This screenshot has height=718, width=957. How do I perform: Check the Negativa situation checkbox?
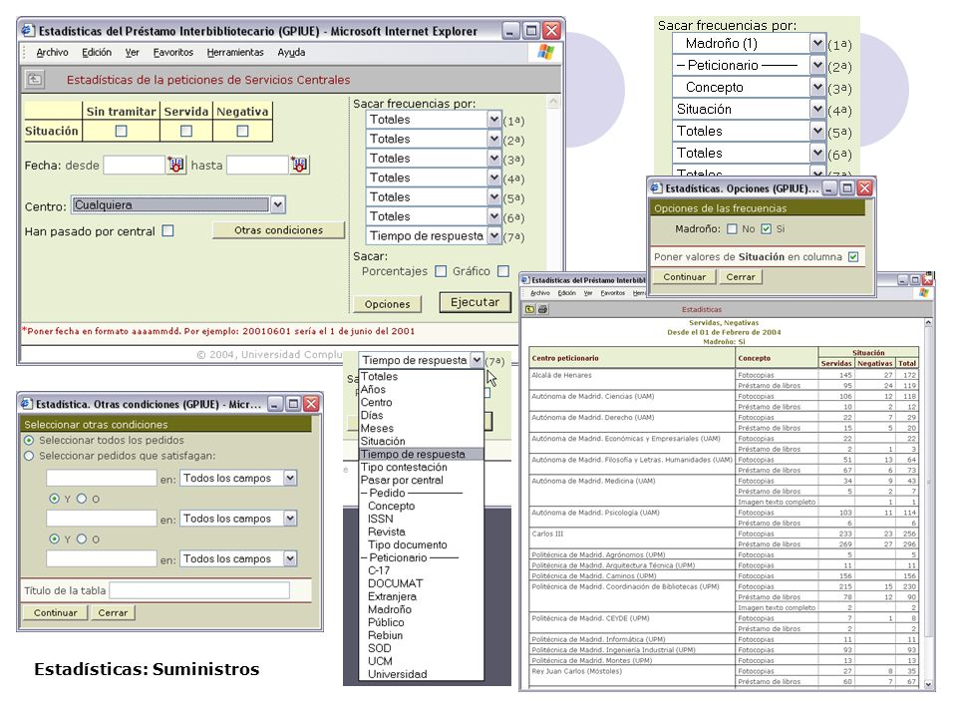[x=242, y=131]
